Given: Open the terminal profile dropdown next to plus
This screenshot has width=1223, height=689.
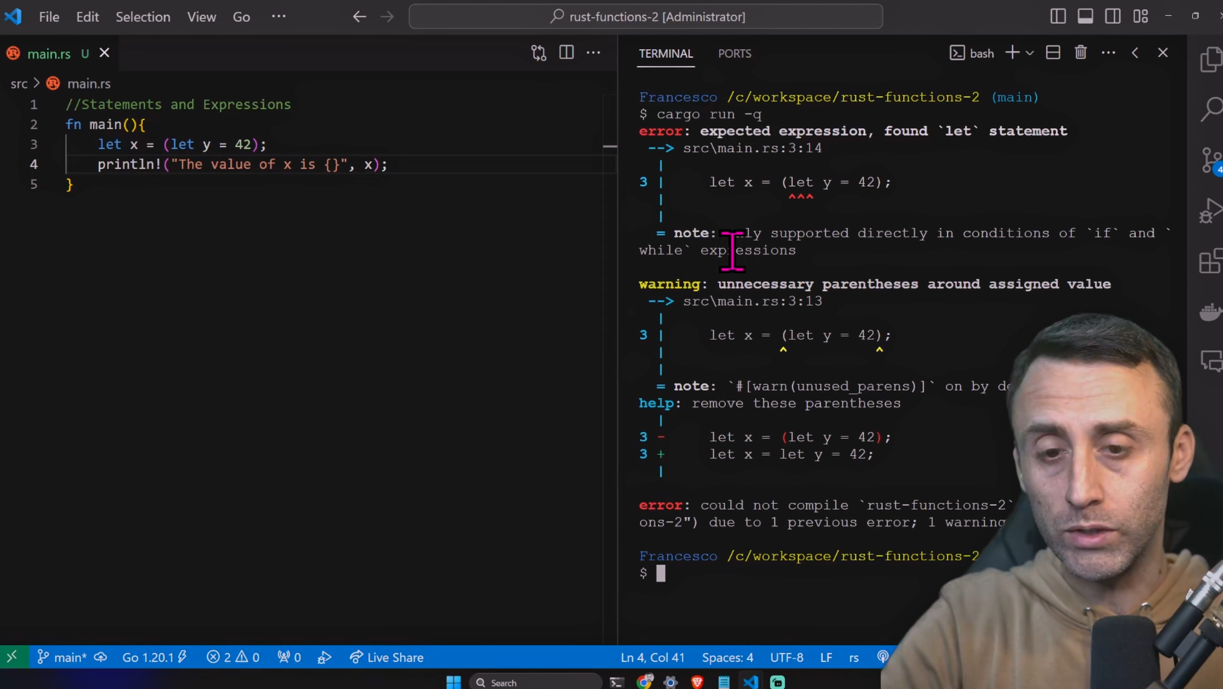Looking at the screenshot, I should 1031,53.
